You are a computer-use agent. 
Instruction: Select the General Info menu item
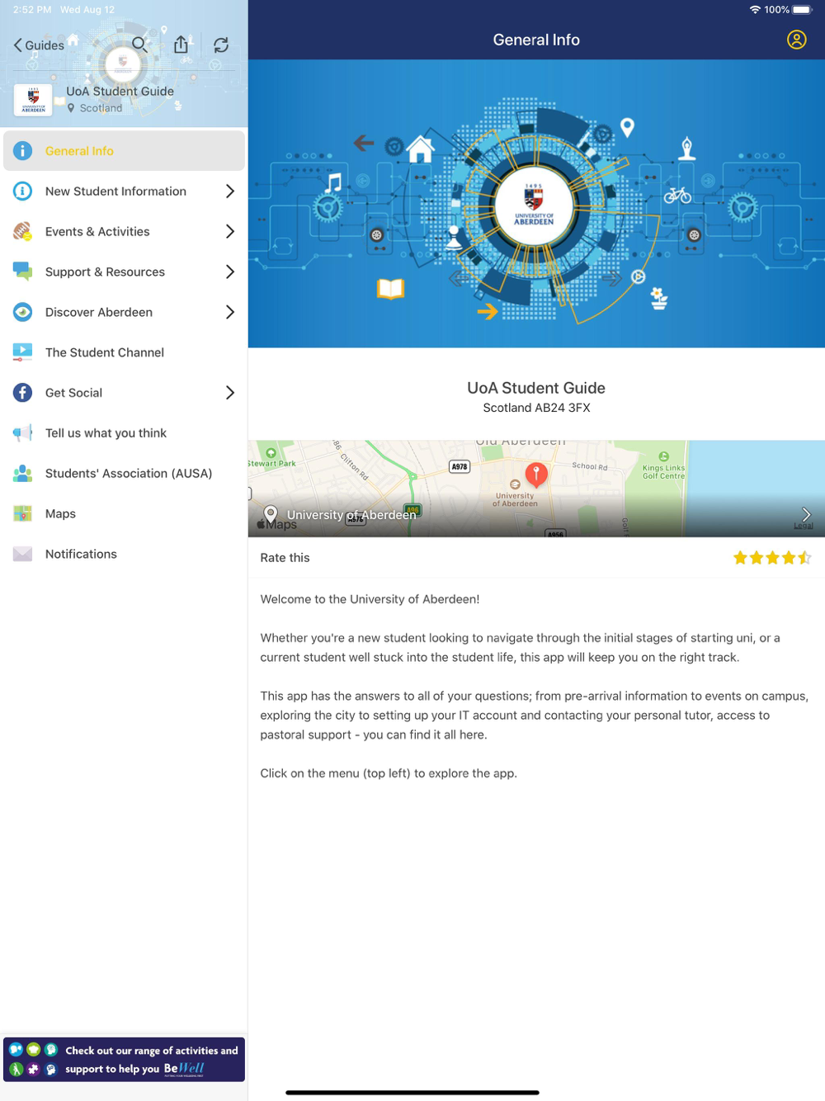point(124,151)
